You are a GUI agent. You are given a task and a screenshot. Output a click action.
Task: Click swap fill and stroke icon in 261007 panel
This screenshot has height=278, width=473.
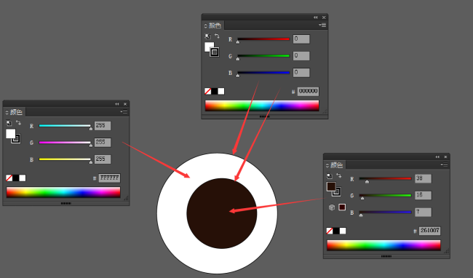tap(339, 175)
